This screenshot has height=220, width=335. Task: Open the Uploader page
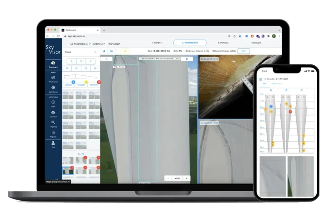coord(53,114)
